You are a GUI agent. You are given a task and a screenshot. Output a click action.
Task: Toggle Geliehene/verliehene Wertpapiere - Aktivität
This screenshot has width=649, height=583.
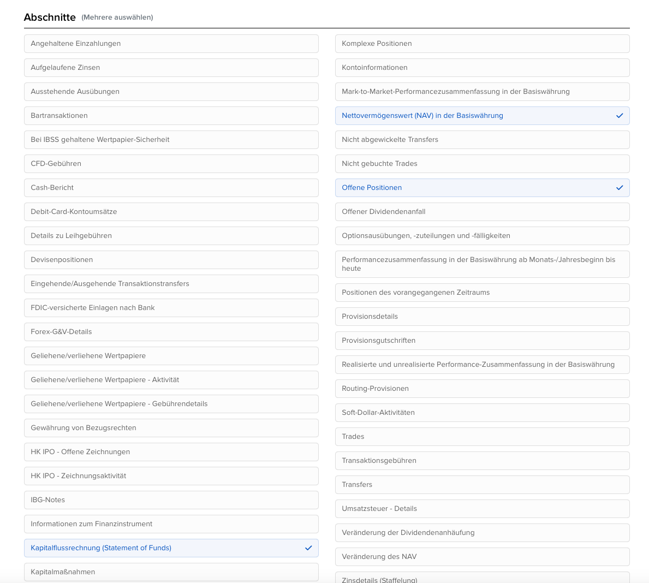(171, 380)
